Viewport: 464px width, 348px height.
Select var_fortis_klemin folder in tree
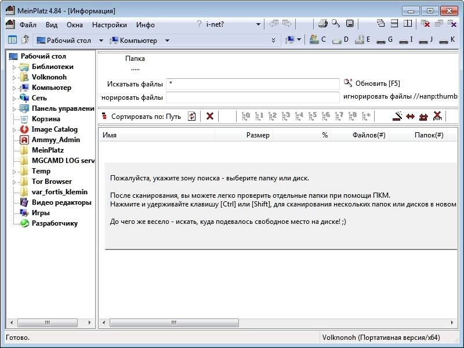coord(60,192)
